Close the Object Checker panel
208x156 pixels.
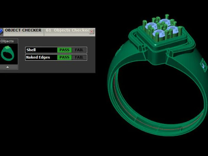point(91,32)
